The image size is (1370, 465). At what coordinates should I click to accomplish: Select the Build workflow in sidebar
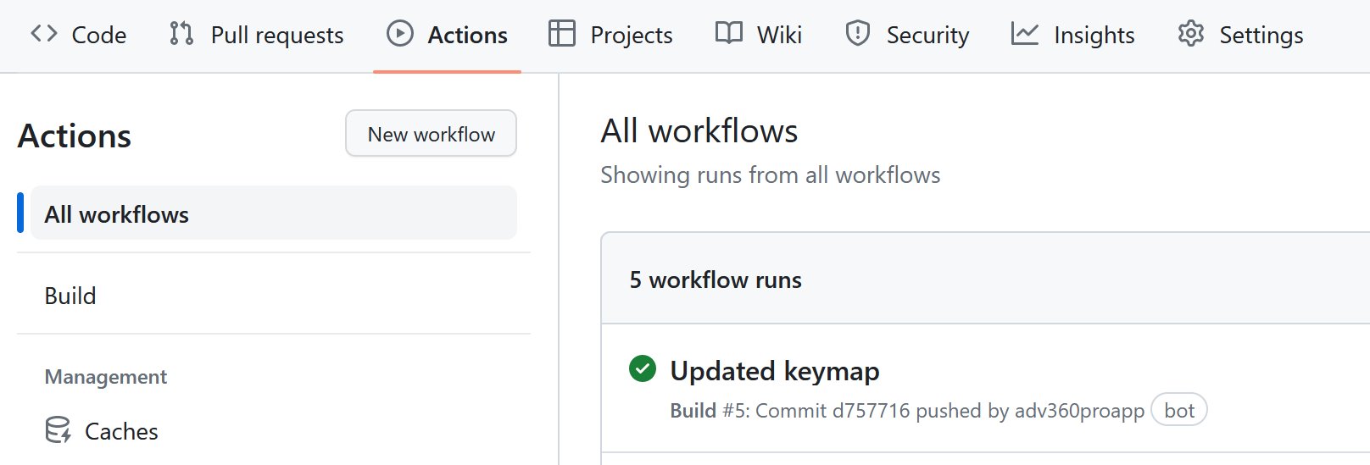273,295
